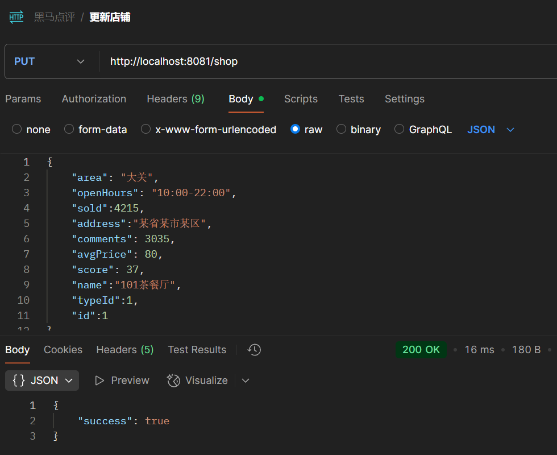Screen dimensions: 557x455
Task: Select the form-data radio option
Action: click(x=69, y=130)
